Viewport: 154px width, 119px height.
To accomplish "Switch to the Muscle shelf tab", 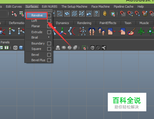I will (144, 23).
